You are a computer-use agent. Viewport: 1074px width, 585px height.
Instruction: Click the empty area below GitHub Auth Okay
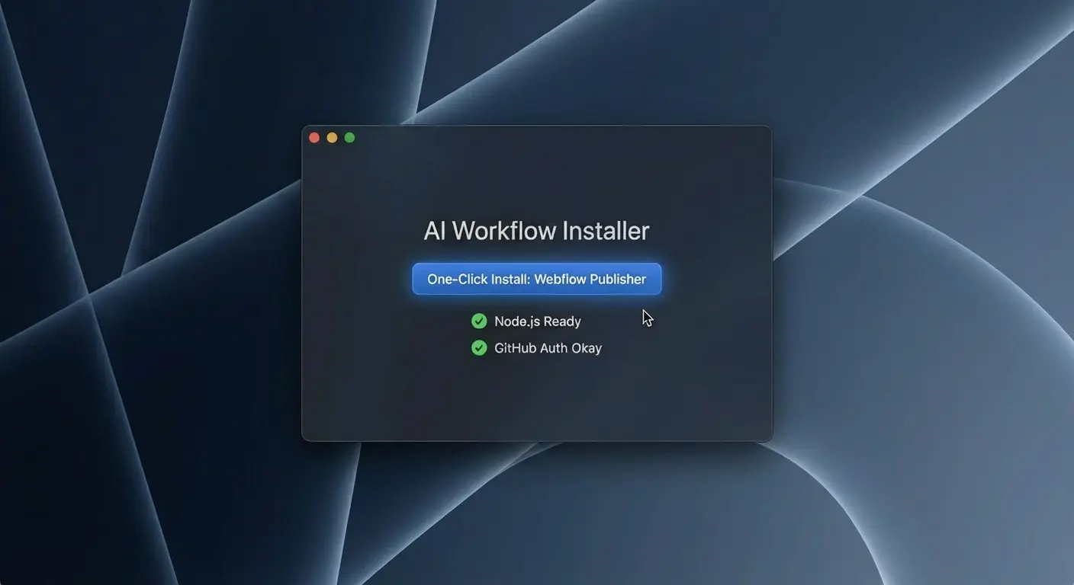click(x=536, y=396)
